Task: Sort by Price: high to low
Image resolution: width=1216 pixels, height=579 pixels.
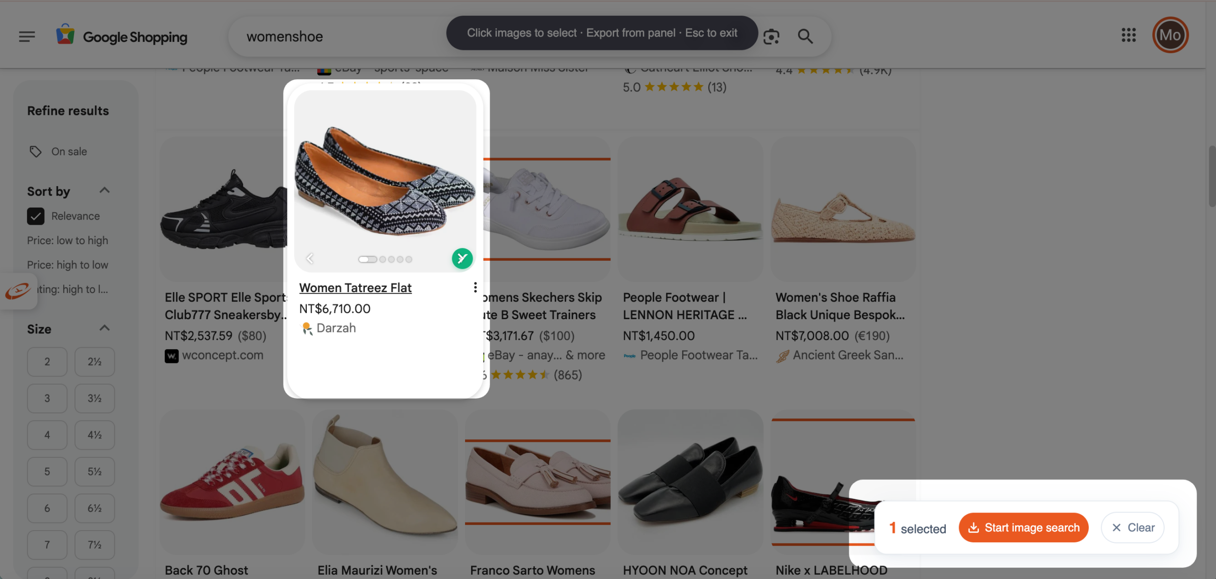Action: tap(67, 265)
